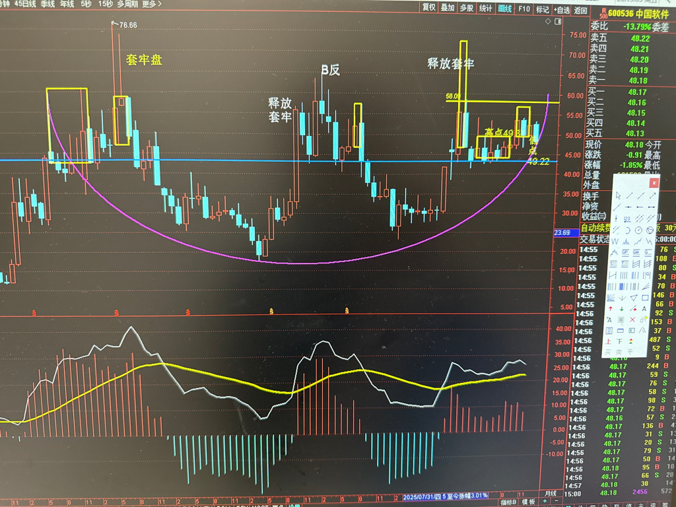Click the zoom in '+' chart button
Viewport: 676px width, 507px height.
pyautogui.click(x=545, y=502)
